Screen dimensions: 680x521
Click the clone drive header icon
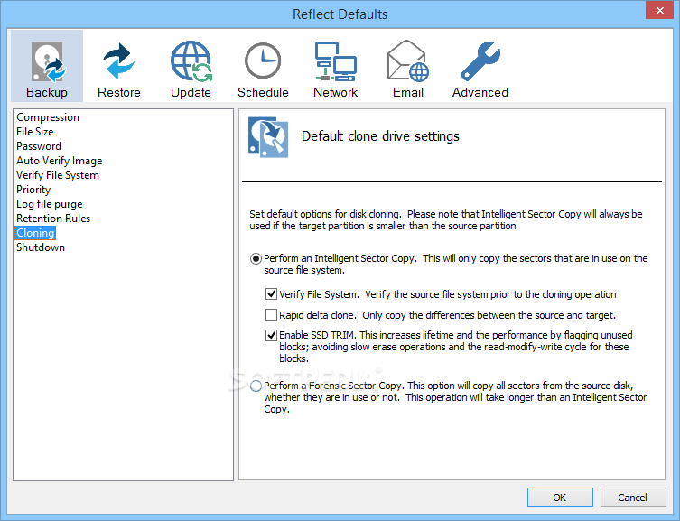click(268, 137)
